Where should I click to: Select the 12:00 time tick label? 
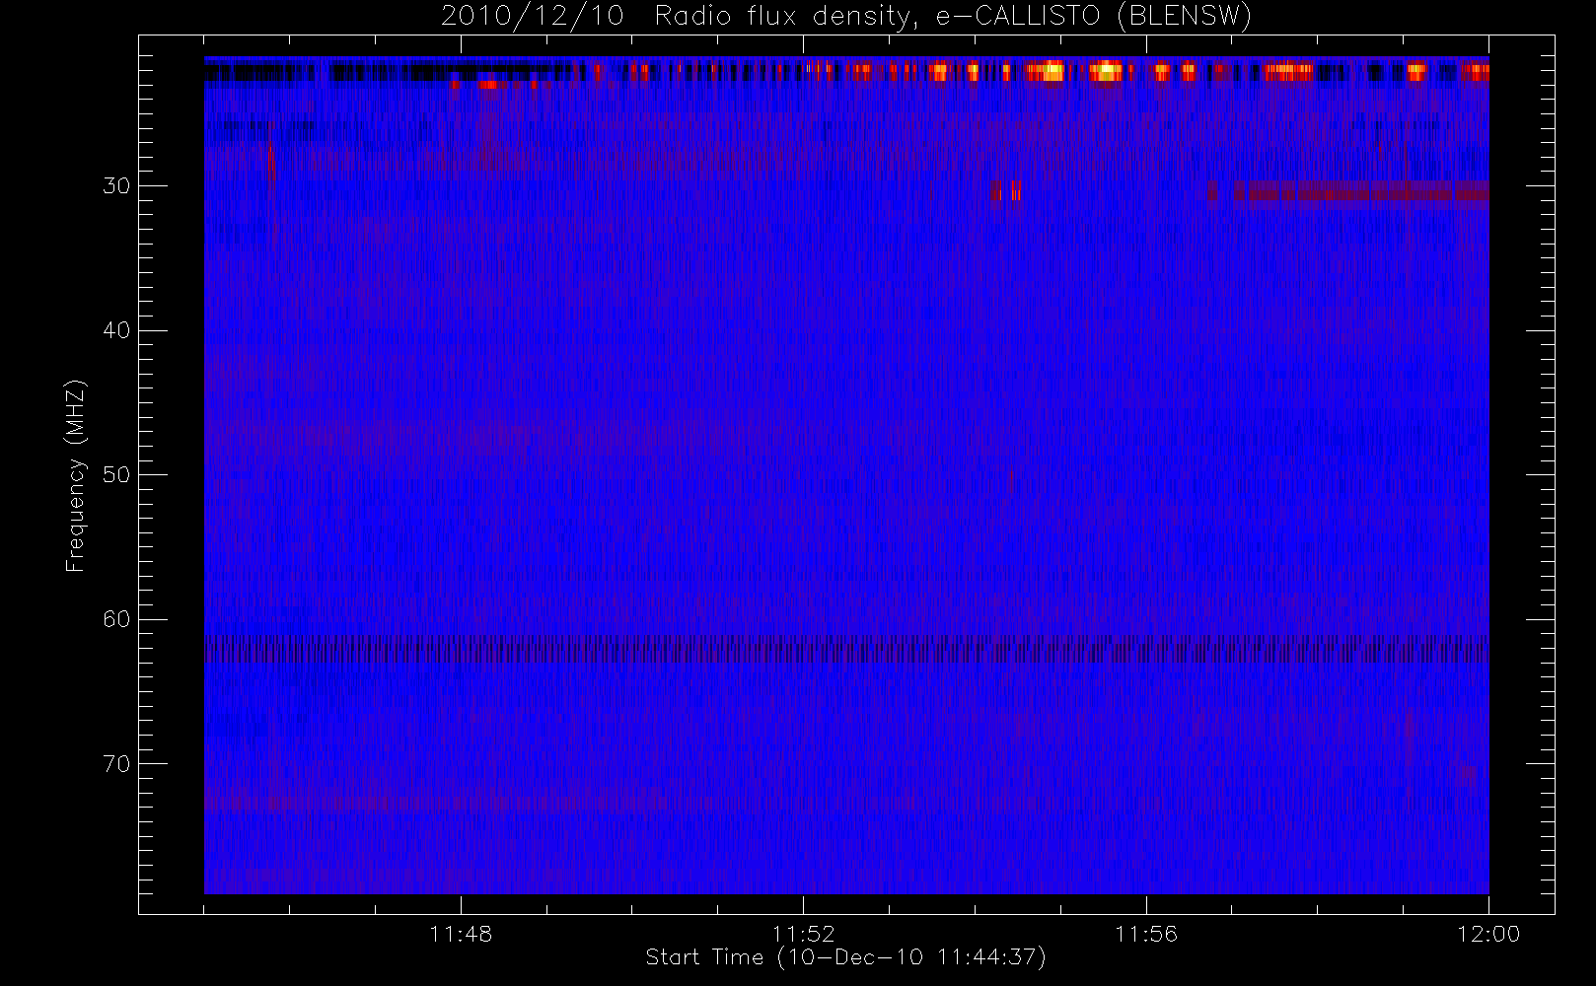[x=1488, y=934]
